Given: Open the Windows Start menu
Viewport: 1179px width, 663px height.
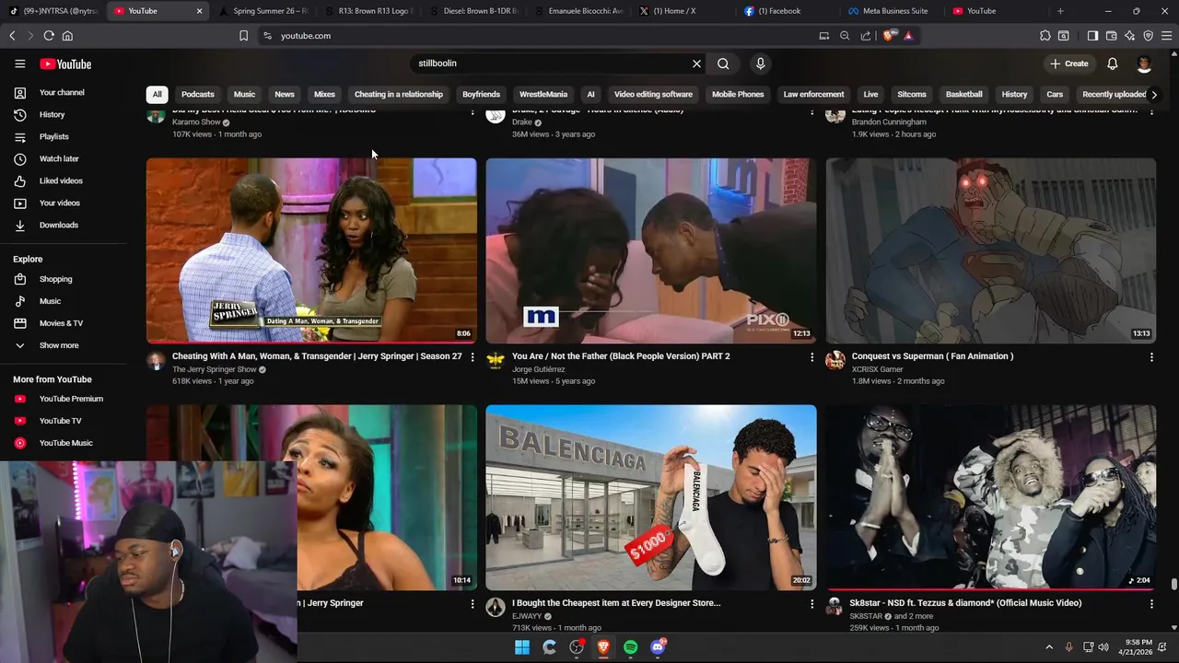Looking at the screenshot, I should coord(521,647).
